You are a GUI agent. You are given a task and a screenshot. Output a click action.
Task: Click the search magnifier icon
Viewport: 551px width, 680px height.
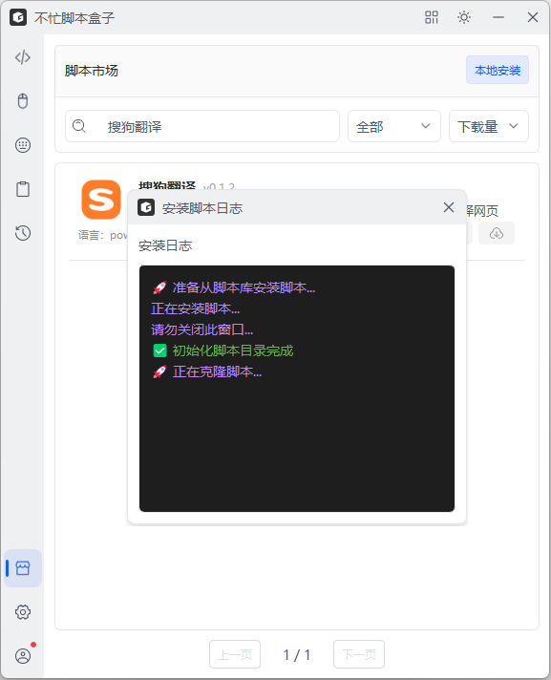point(79,126)
